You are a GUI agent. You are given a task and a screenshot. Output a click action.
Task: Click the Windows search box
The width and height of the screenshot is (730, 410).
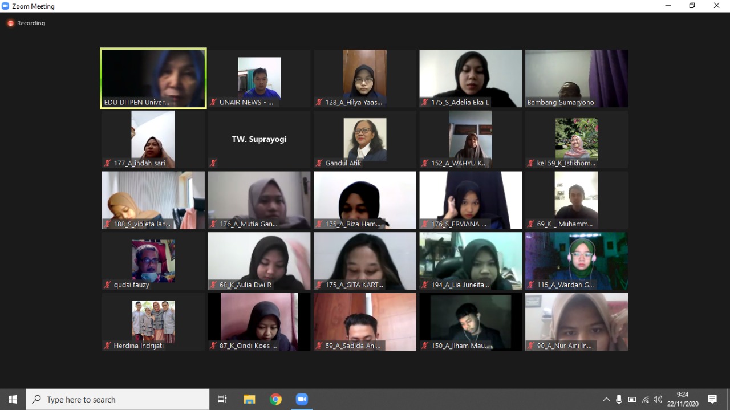(117, 399)
